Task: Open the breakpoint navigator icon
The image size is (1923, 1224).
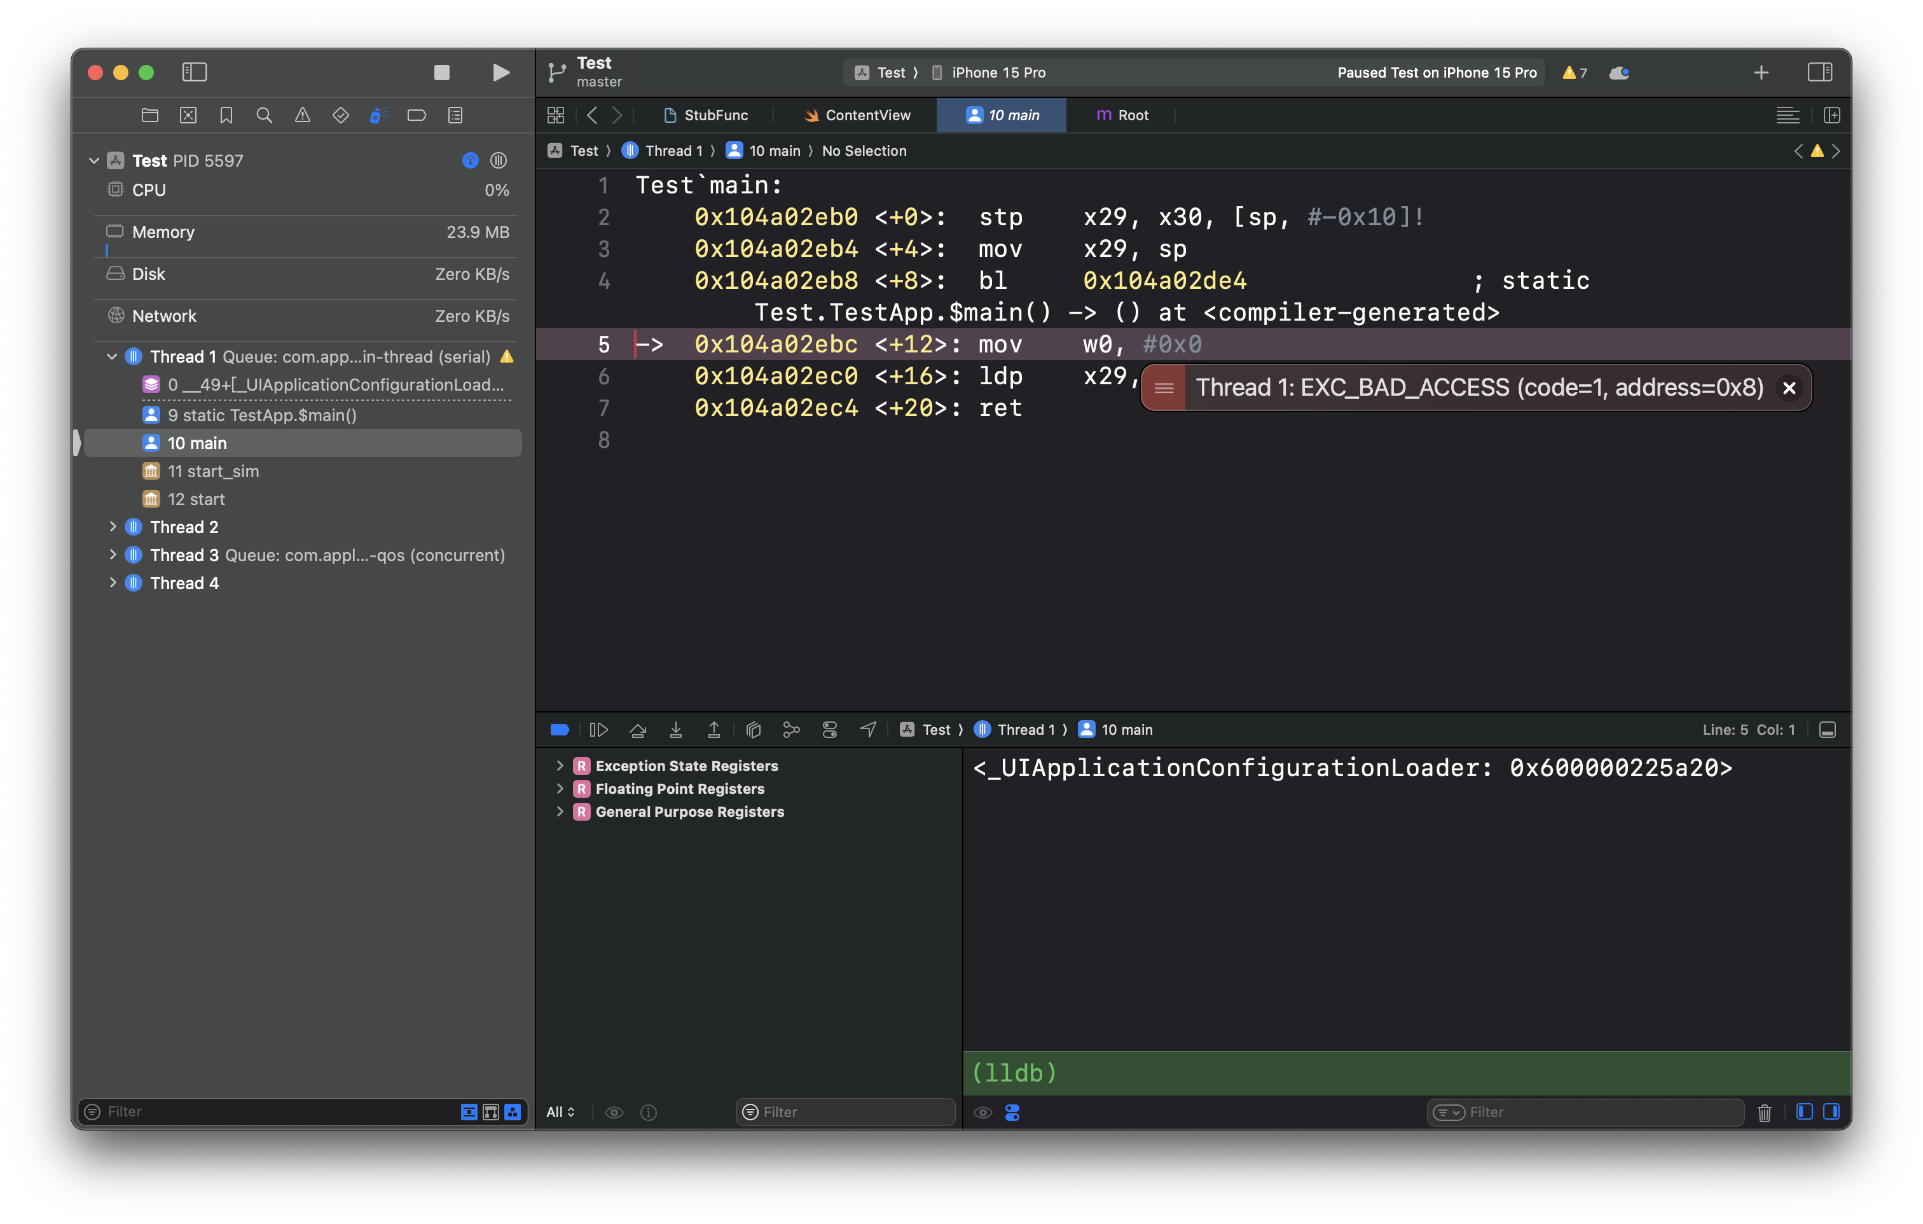Action: 417,115
